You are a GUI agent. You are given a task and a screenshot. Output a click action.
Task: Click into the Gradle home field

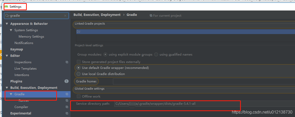pyautogui.click(x=204, y=81)
